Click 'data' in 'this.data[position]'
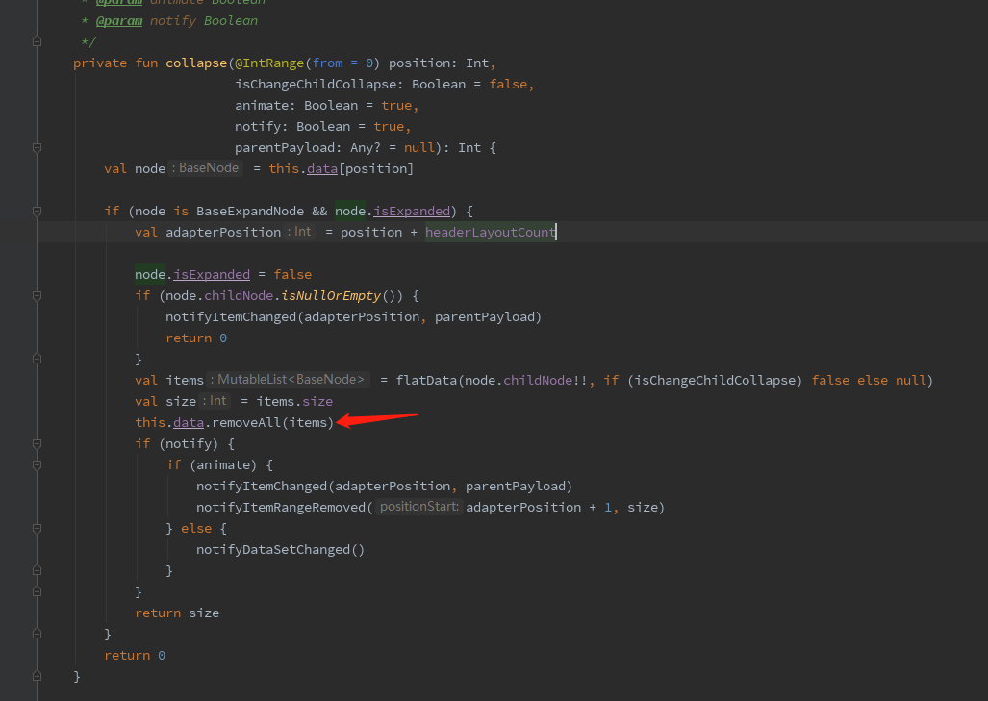This screenshot has width=988, height=701. click(322, 169)
